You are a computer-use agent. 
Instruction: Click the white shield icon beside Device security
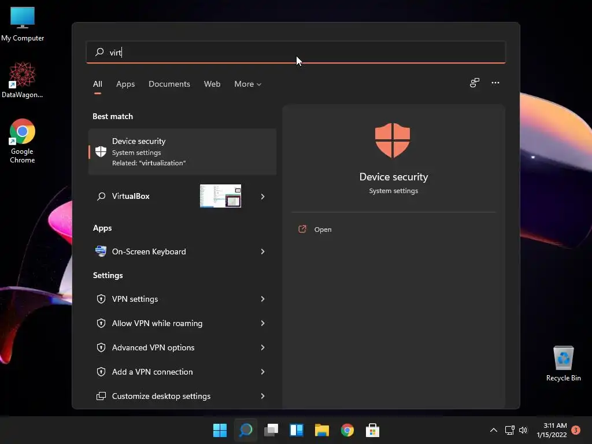pos(101,152)
